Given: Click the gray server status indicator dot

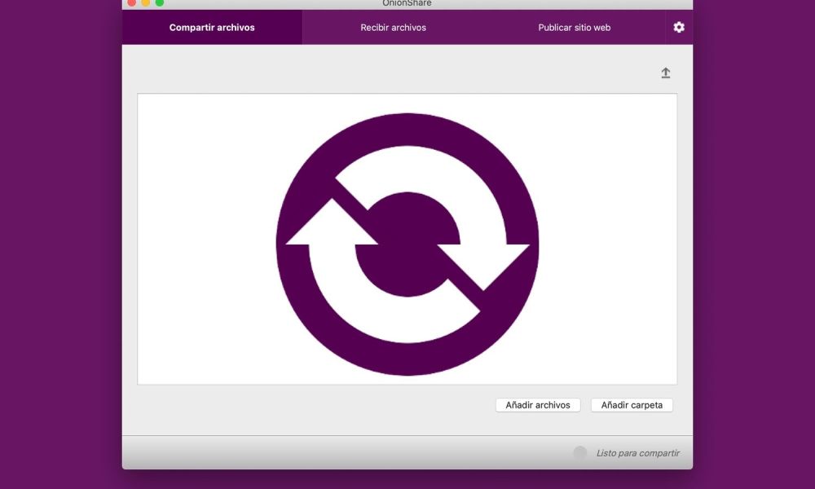Looking at the screenshot, I should (x=579, y=452).
